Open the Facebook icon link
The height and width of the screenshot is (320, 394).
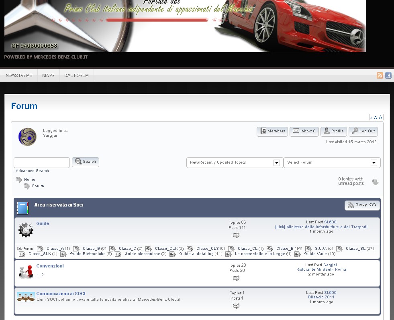point(388,75)
